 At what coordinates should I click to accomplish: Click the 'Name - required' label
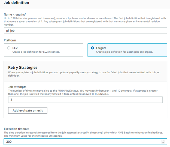(x=14, y=14)
